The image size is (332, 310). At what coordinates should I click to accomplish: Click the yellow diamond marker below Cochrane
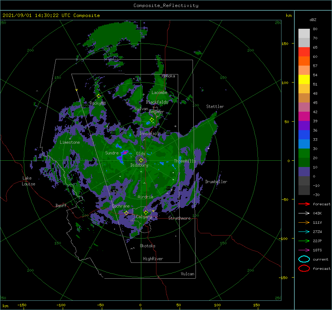[126, 213]
